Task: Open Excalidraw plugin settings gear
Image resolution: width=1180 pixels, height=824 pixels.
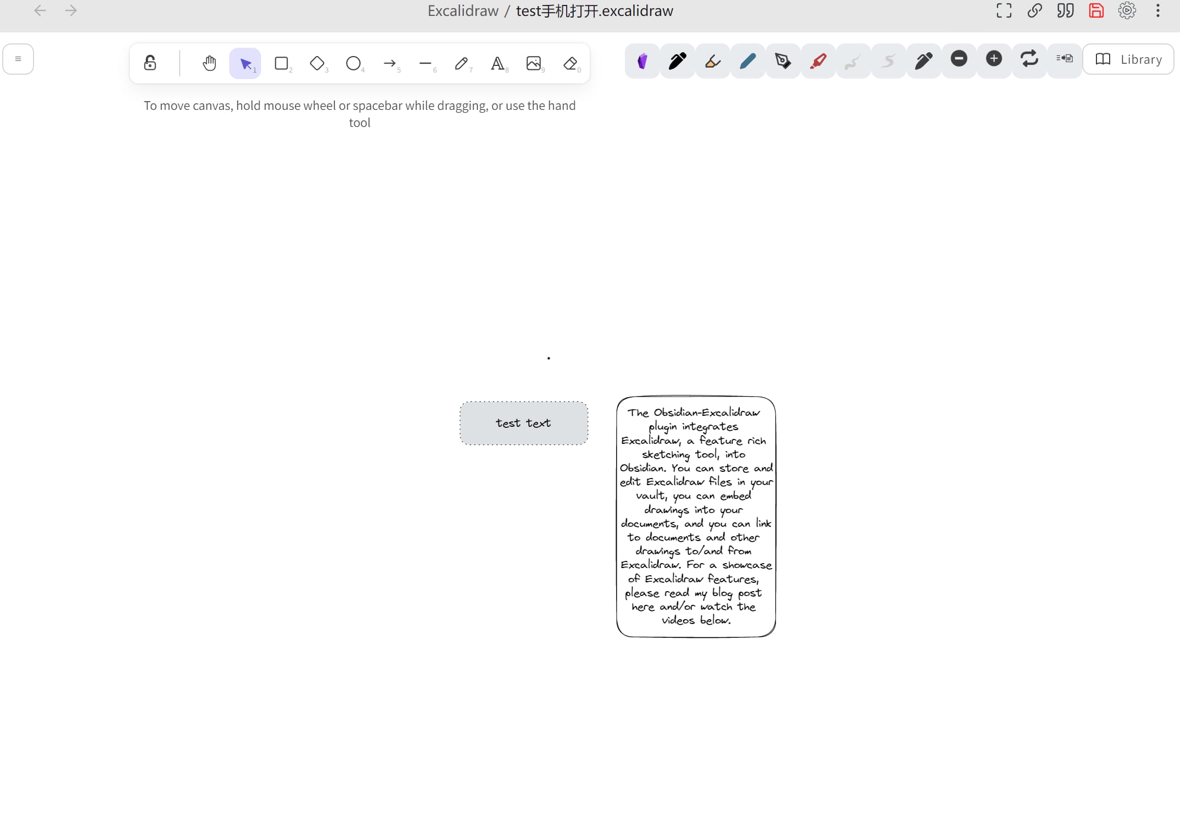Action: pyautogui.click(x=1127, y=10)
